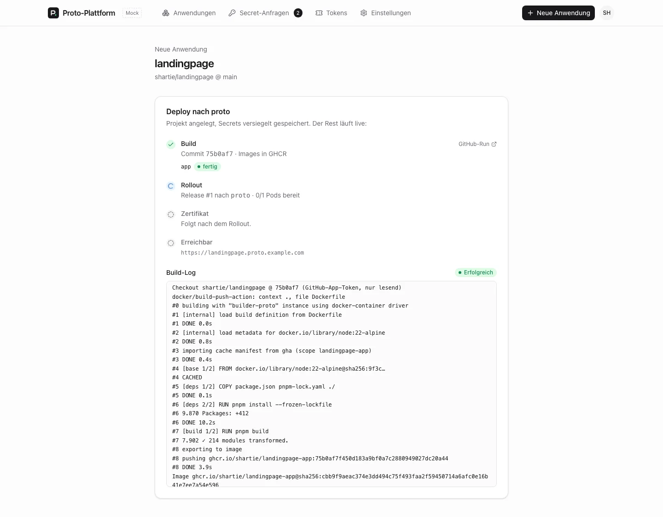Click the fertig status badge
Image resolution: width=663 pixels, height=517 pixels.
pos(207,167)
